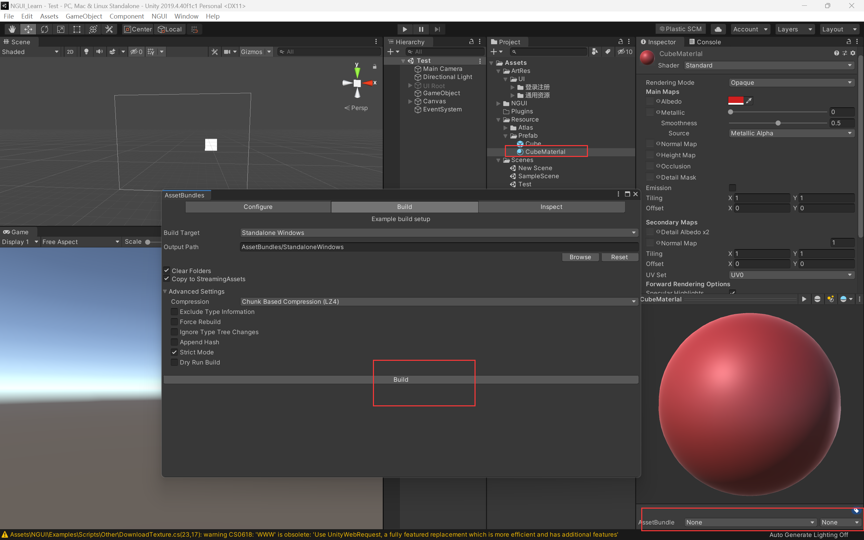The image size is (864, 540).
Task: Open Build Target dropdown
Action: 439,233
